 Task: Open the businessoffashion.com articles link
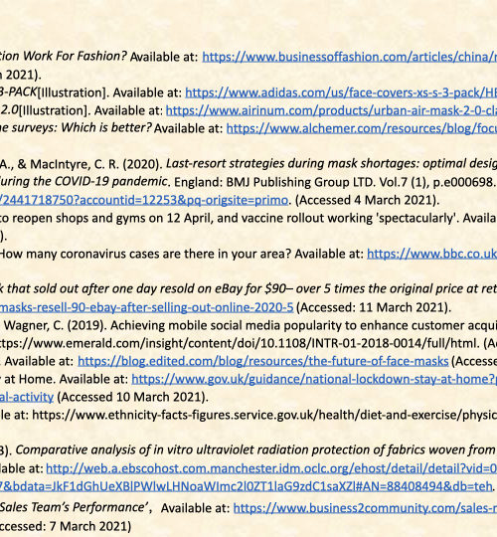[x=350, y=57]
